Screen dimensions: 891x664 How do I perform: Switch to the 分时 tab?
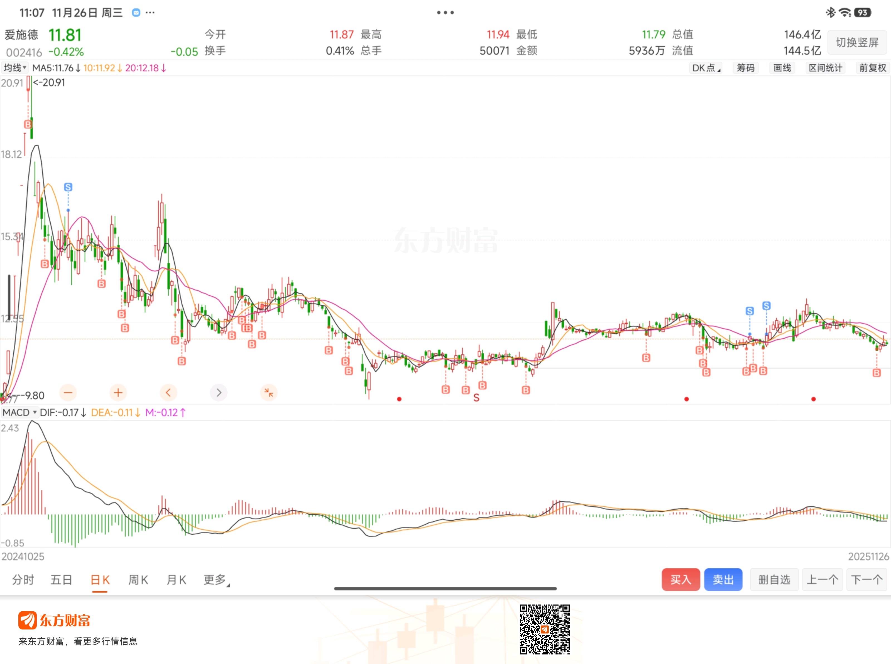click(23, 580)
